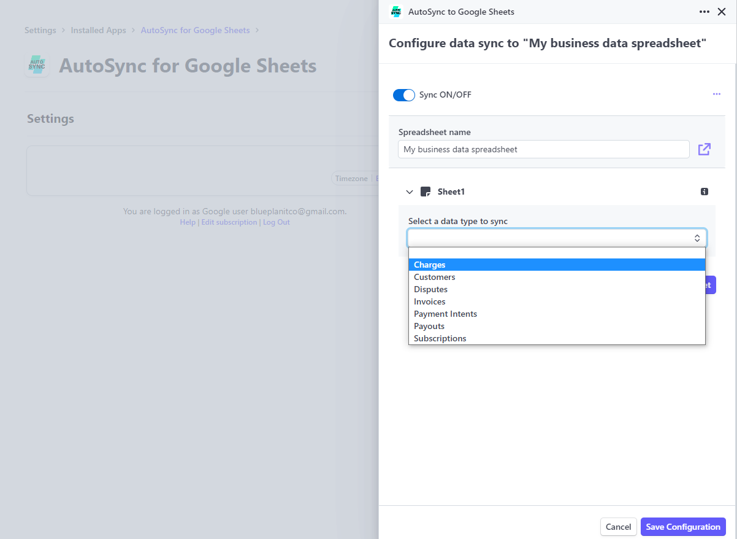Screen dimensions: 737x539
Task: Select Disputes from the data type list
Action: pyautogui.click(x=557, y=289)
